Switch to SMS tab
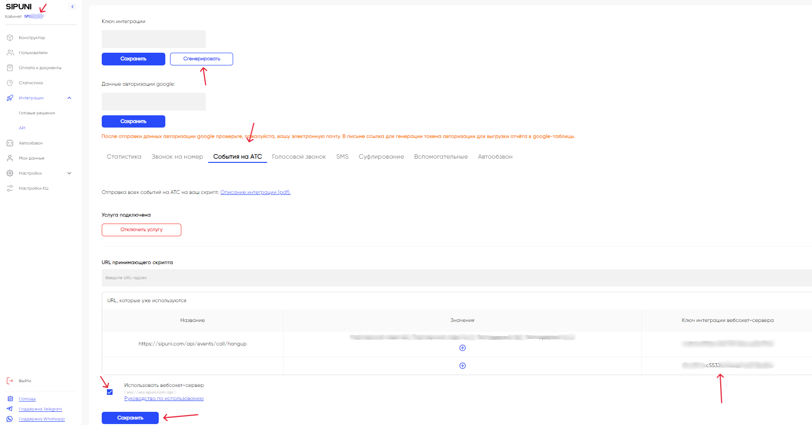 click(x=342, y=157)
